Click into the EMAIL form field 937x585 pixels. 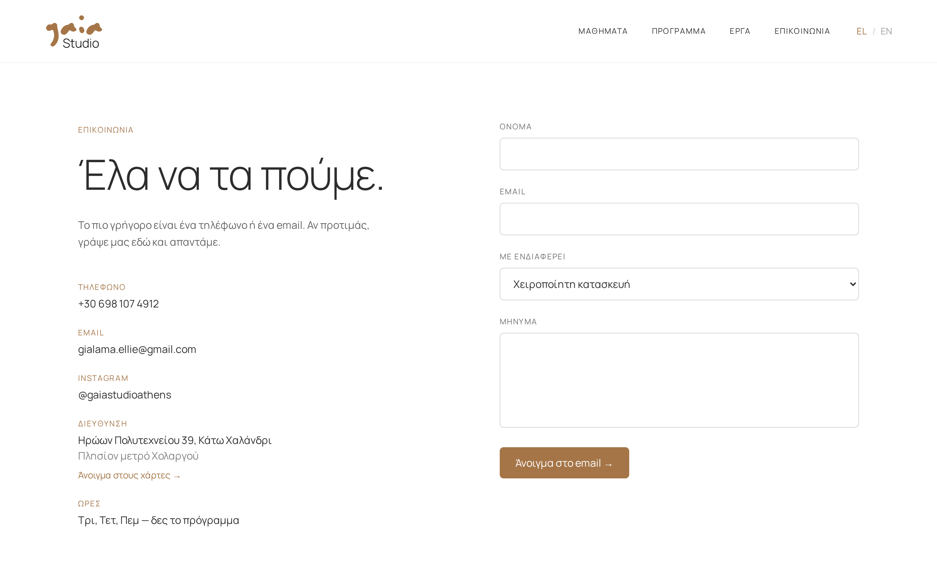pyautogui.click(x=679, y=219)
